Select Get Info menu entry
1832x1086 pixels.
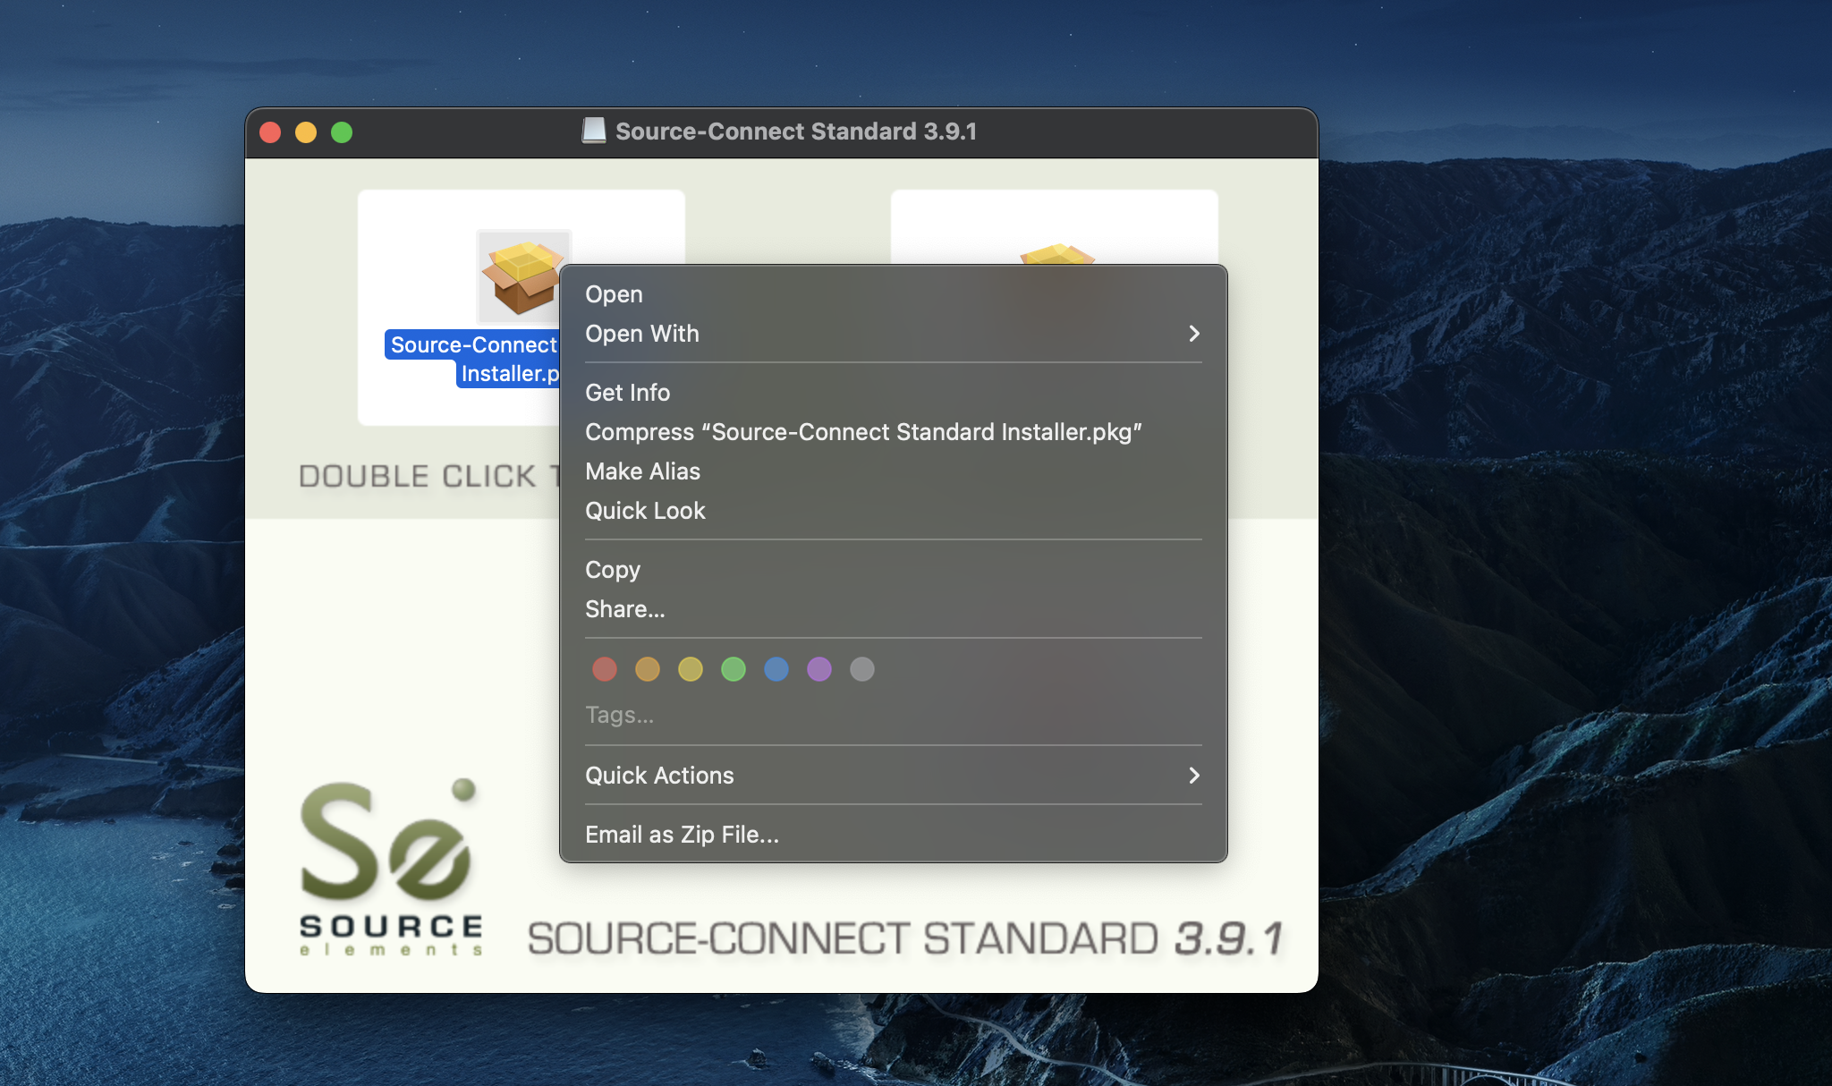point(628,393)
